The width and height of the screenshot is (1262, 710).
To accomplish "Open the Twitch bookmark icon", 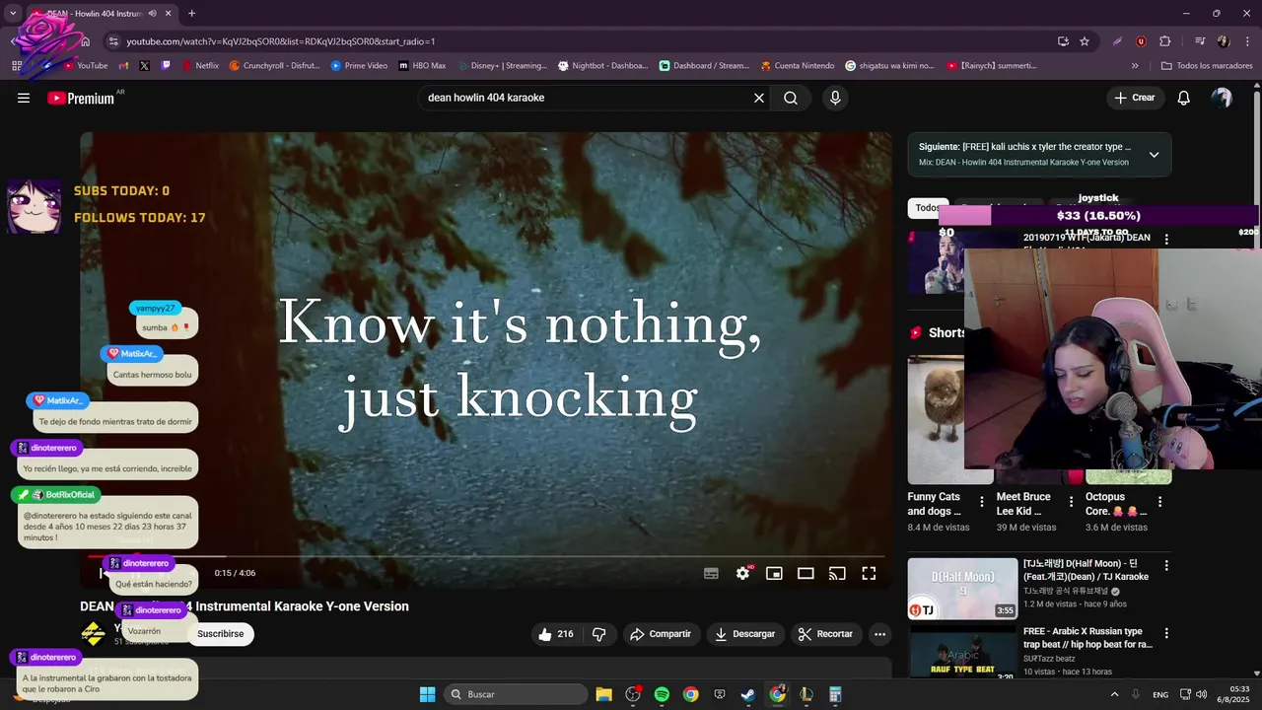I will [x=166, y=66].
